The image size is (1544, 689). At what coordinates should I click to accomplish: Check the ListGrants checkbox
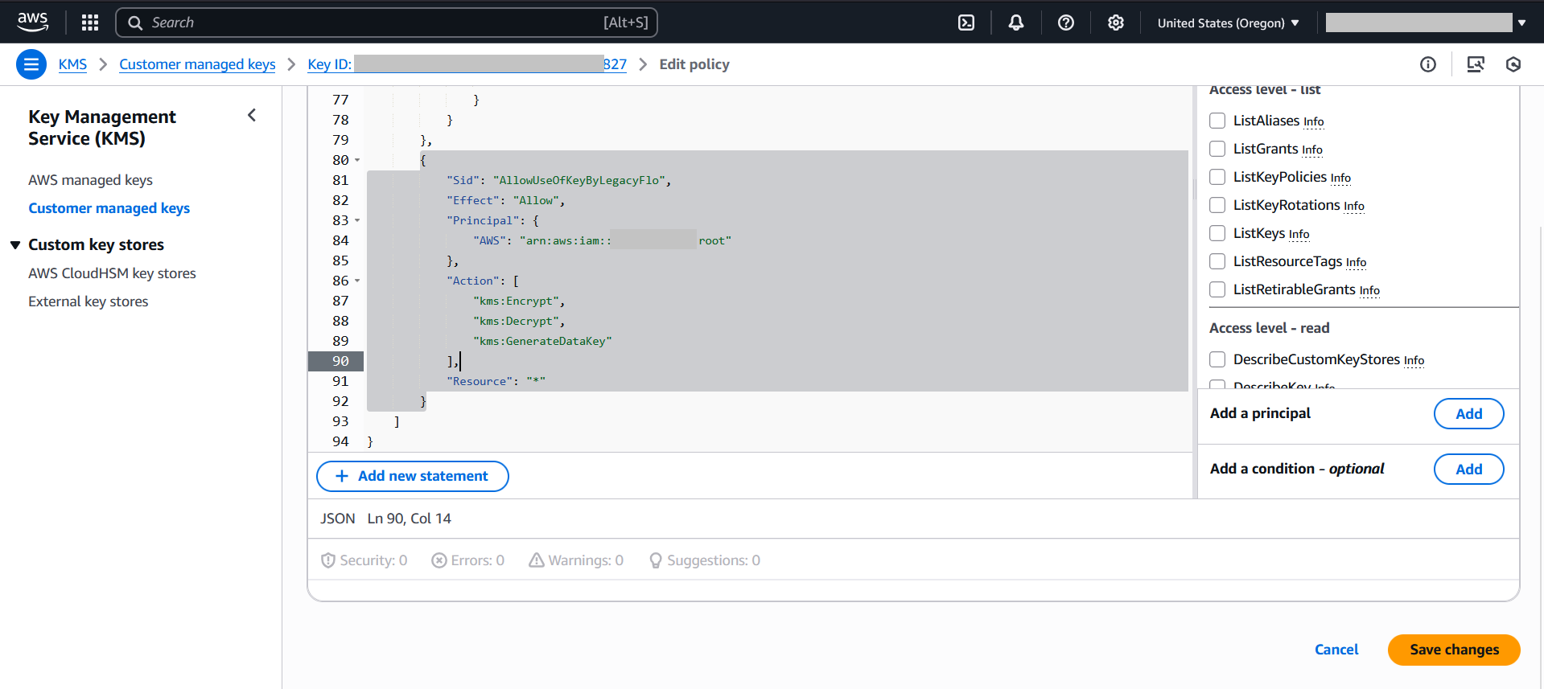[x=1217, y=149]
